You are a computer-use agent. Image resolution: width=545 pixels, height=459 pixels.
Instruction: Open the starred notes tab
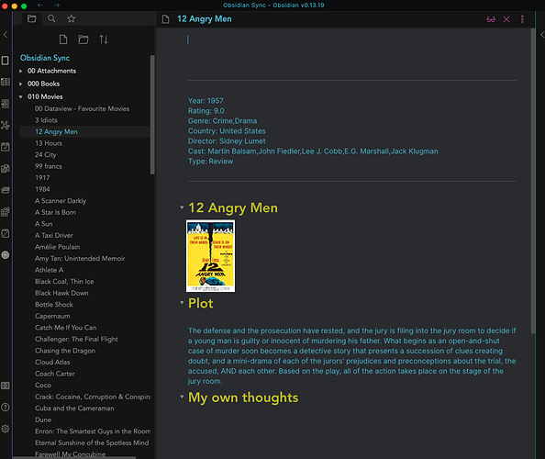(x=72, y=18)
